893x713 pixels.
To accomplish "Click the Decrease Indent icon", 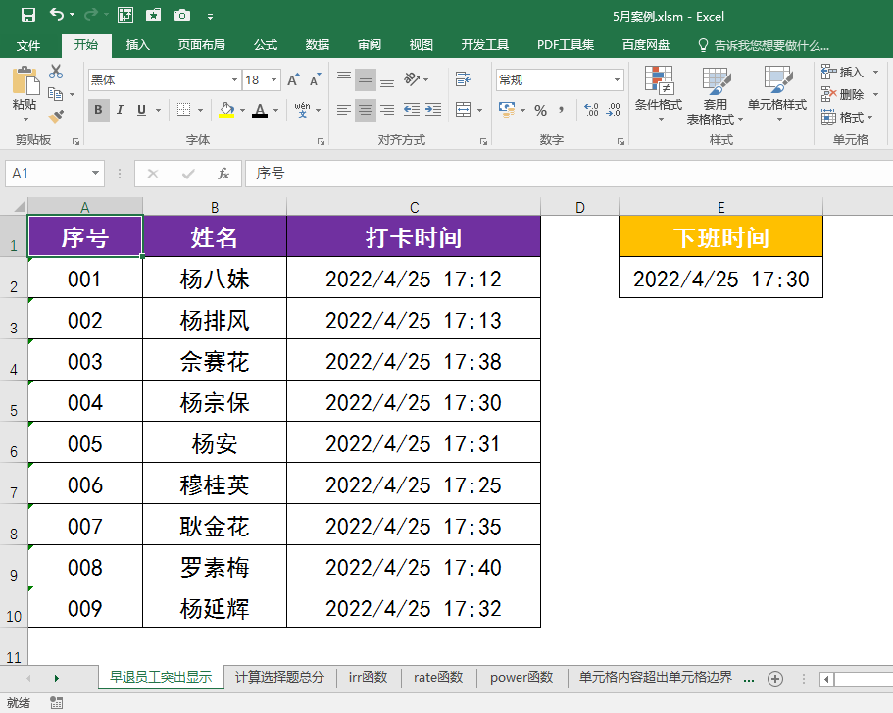I will pos(411,110).
